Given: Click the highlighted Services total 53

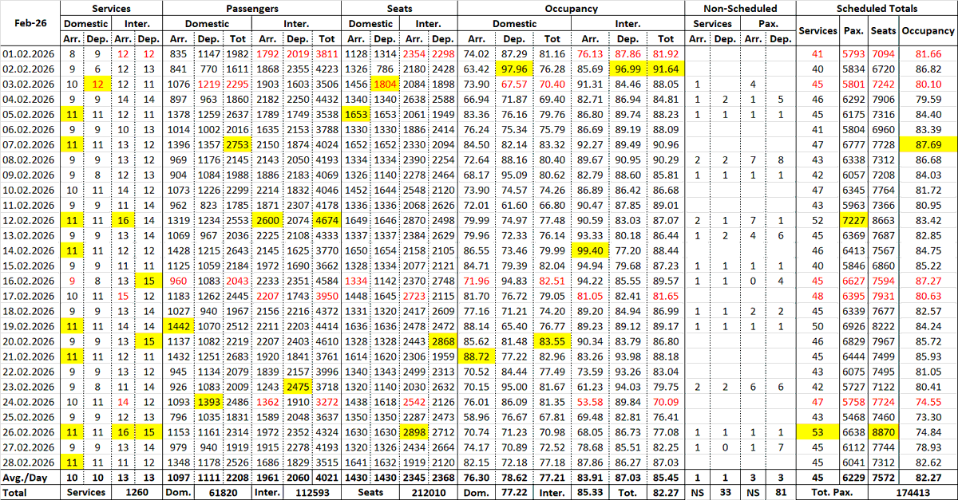Looking at the screenshot, I should pyautogui.click(x=817, y=431).
